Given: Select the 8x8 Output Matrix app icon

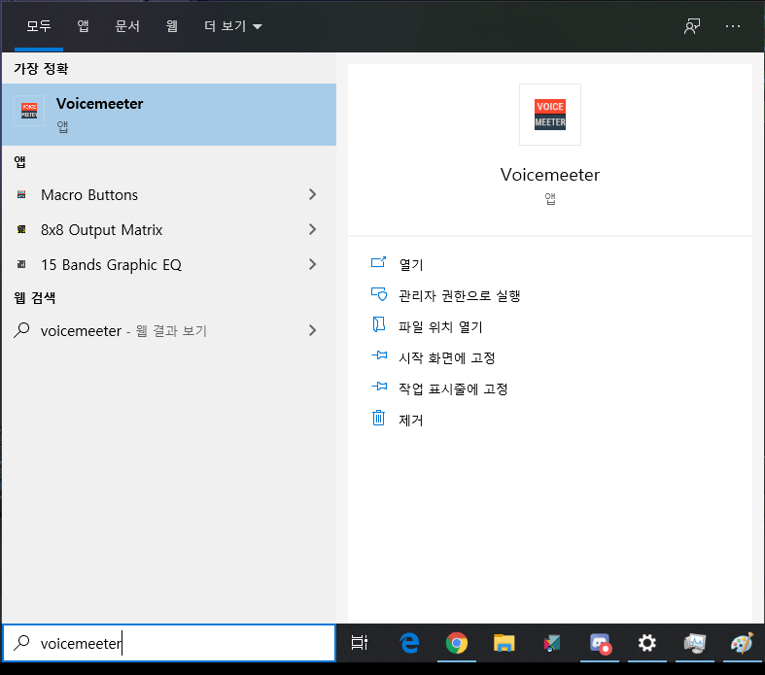Looking at the screenshot, I should 21,230.
